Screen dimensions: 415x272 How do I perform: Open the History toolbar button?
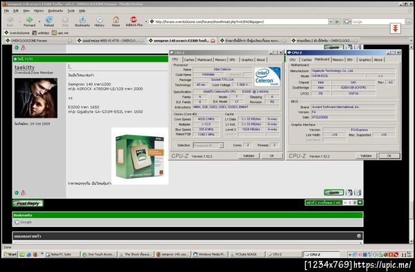pos(99,21)
